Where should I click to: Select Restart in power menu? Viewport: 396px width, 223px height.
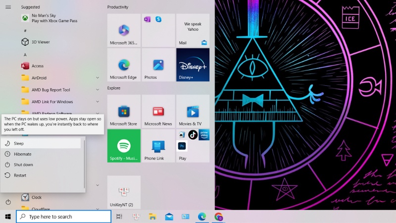(x=41, y=175)
